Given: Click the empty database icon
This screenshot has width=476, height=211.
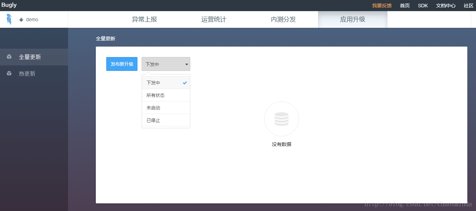Looking at the screenshot, I should coord(282,119).
